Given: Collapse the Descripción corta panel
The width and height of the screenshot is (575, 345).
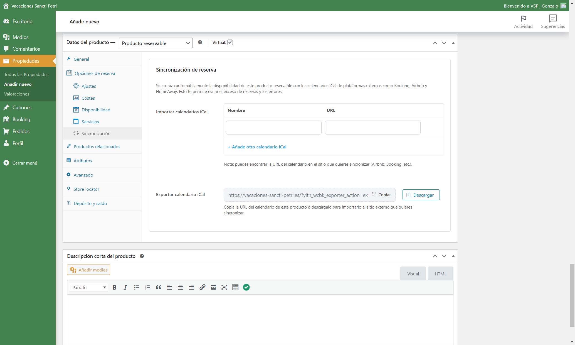Looking at the screenshot, I should coord(453,256).
